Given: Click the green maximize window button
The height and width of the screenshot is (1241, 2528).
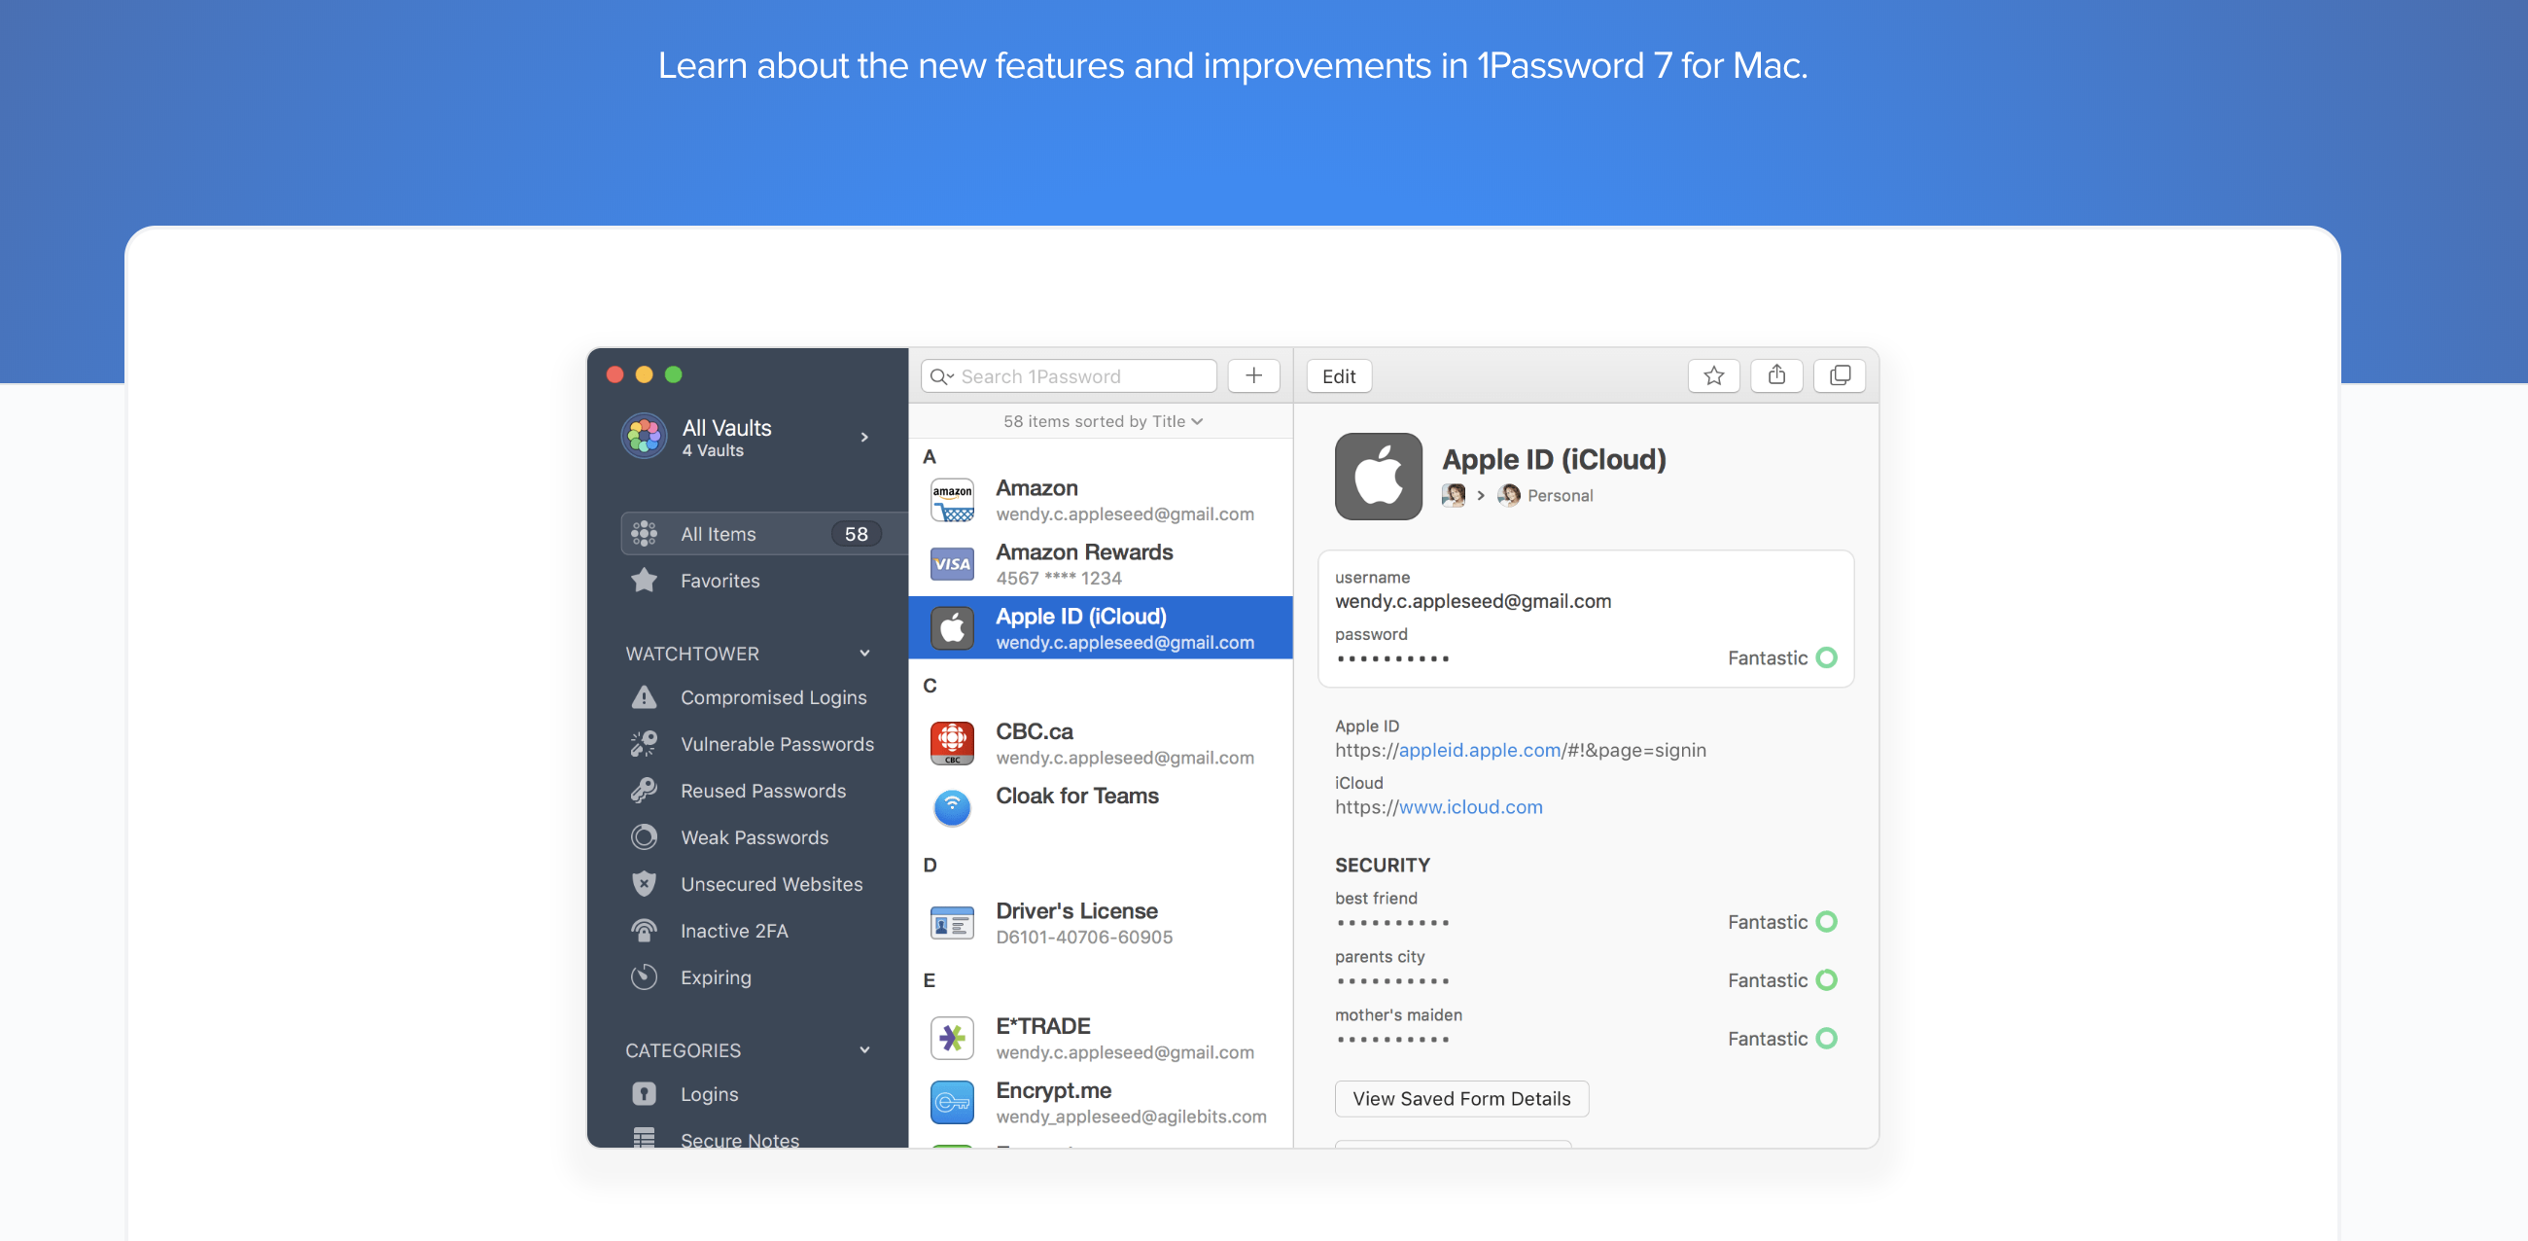Looking at the screenshot, I should coord(673,374).
